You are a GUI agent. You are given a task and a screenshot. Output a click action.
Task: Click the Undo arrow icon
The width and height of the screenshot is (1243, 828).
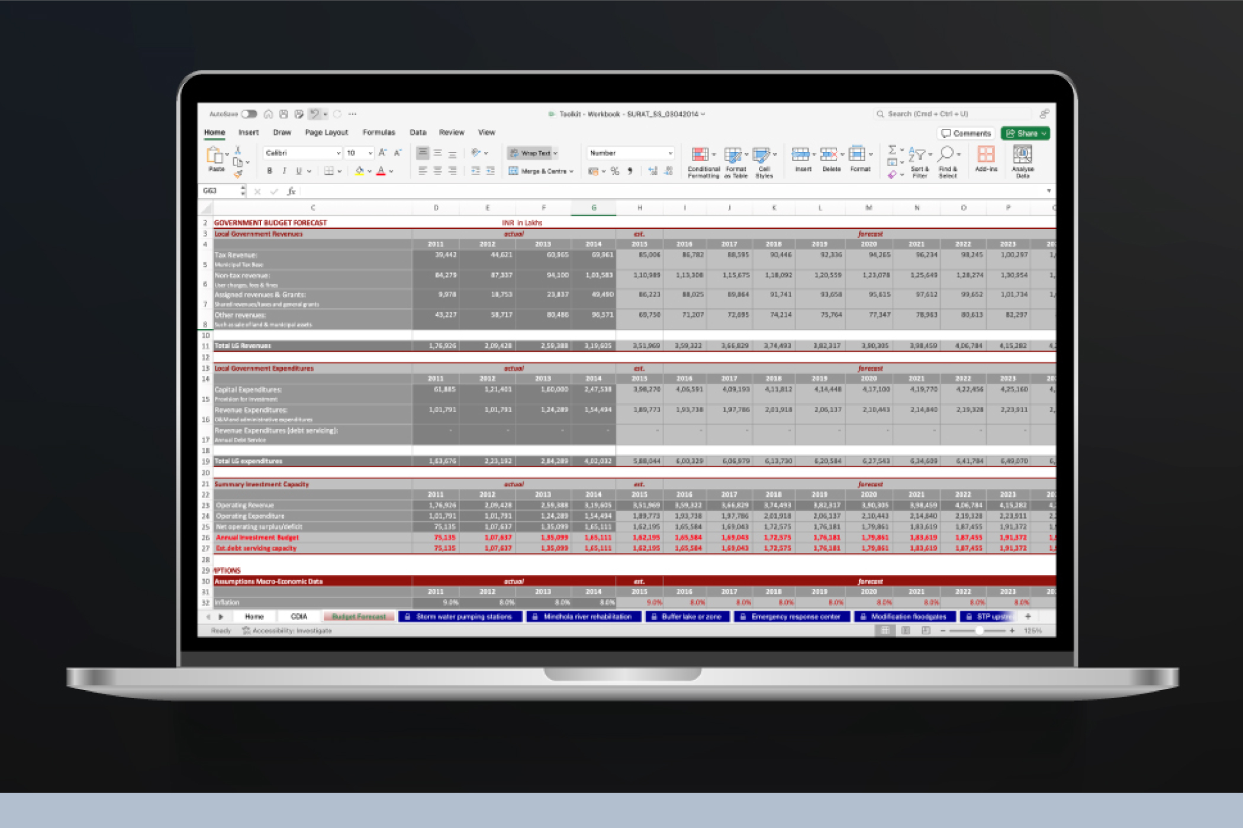(314, 114)
